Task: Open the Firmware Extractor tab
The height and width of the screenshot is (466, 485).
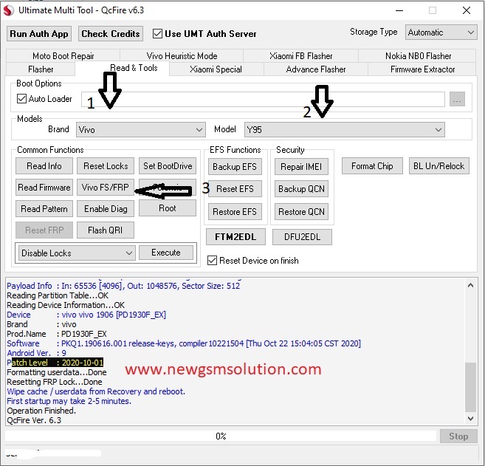Action: pos(422,69)
